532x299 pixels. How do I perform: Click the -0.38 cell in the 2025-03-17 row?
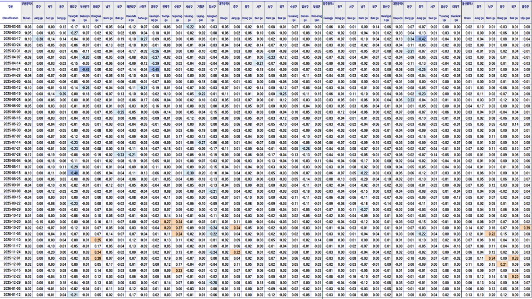(x=39, y=39)
